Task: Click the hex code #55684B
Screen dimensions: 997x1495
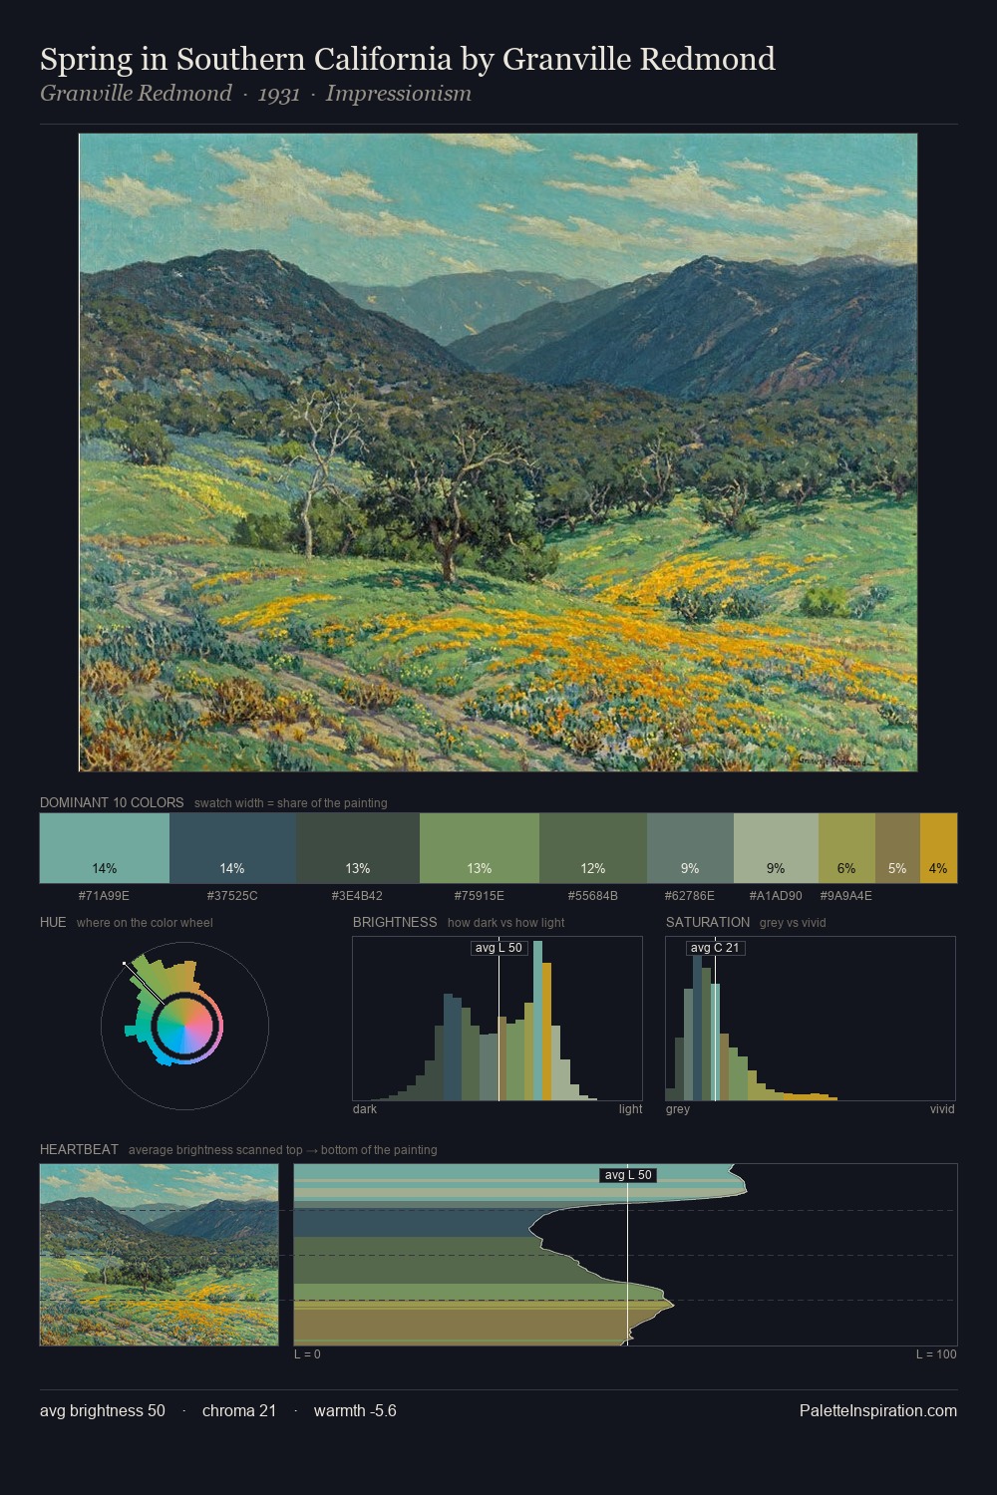Action: (592, 896)
